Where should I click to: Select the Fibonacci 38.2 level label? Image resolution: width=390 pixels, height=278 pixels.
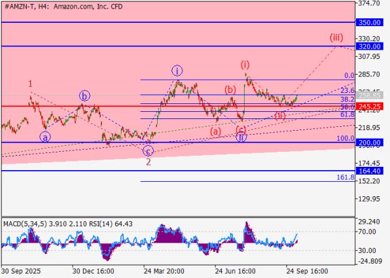tap(347, 99)
